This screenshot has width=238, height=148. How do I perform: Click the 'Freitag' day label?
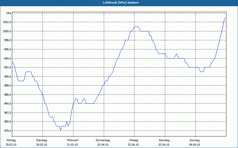134,140
